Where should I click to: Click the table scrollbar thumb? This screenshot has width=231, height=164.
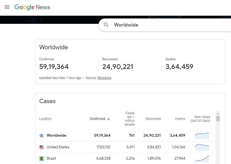click(x=218, y=119)
